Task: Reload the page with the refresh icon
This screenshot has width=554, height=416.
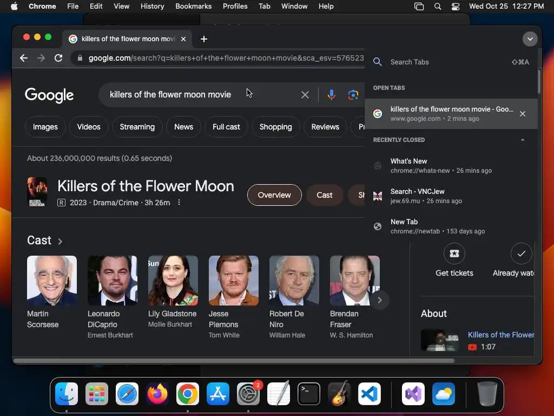Action: [x=58, y=58]
